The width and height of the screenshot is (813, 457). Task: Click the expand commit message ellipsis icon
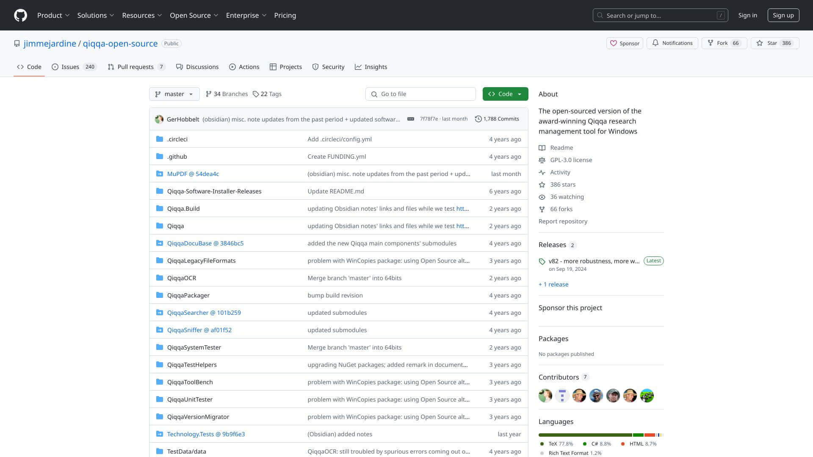click(x=410, y=119)
